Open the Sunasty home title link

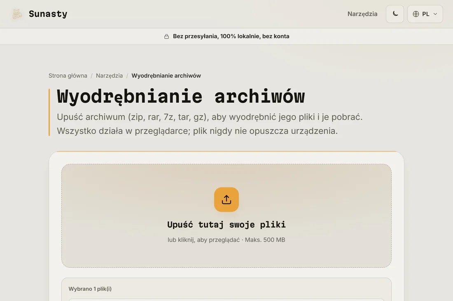48,14
